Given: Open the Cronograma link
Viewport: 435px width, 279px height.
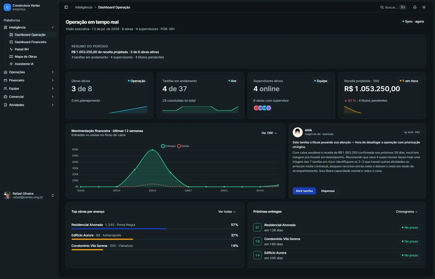Looking at the screenshot, I should (407, 212).
